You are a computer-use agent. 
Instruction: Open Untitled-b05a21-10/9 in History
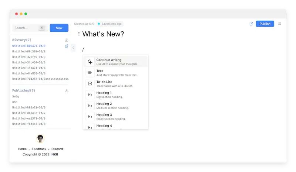(29, 46)
